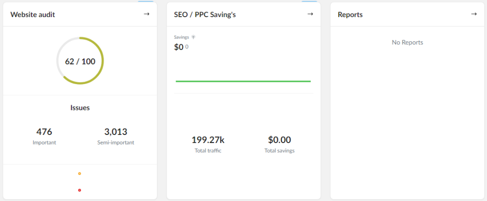Image resolution: width=487 pixels, height=201 pixels.
Task: Click the red circle issue marker
Action: point(79,190)
